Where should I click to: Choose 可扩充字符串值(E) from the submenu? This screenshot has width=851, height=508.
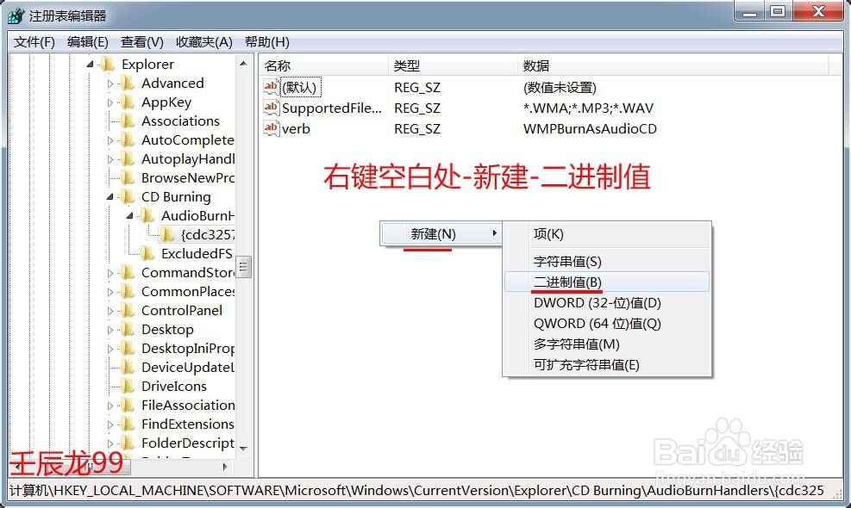tap(606, 364)
